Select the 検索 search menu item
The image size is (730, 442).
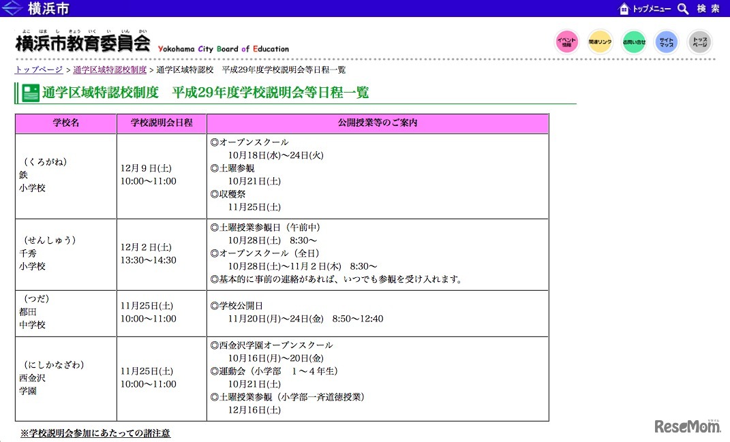(709, 8)
